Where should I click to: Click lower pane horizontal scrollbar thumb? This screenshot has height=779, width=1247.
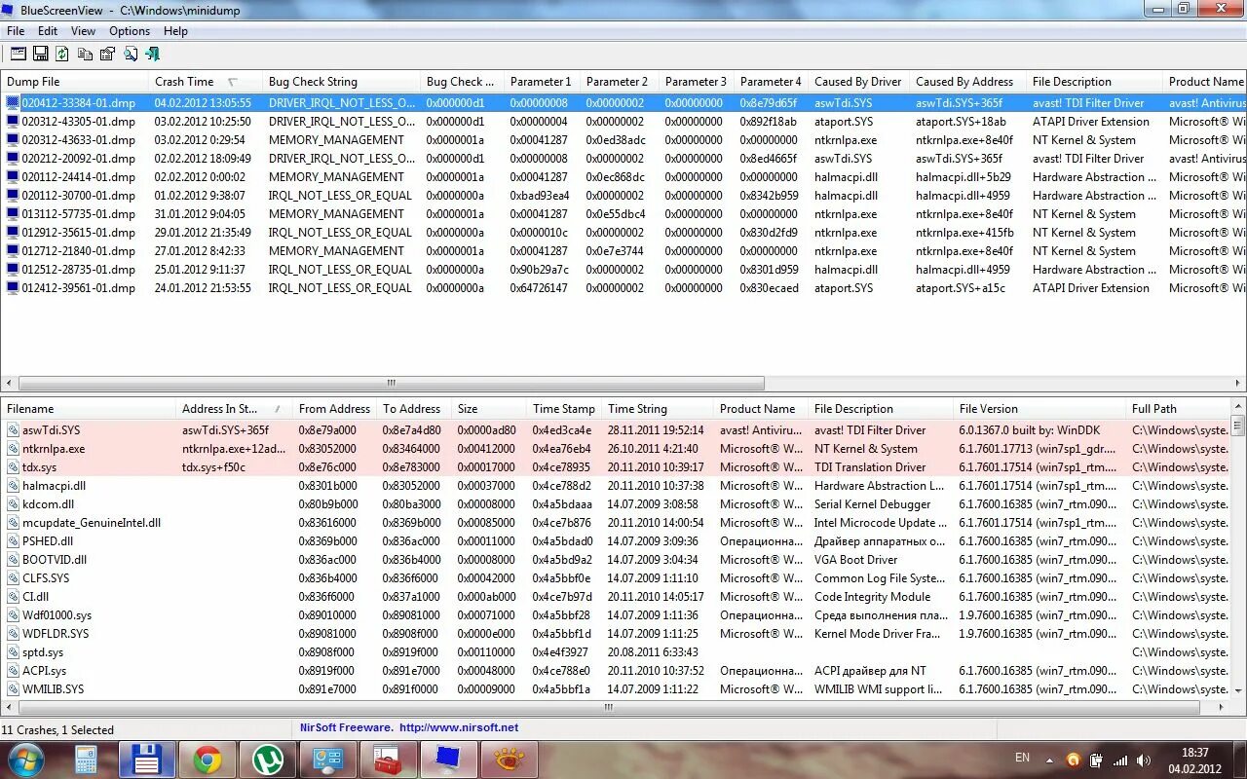[x=608, y=708]
